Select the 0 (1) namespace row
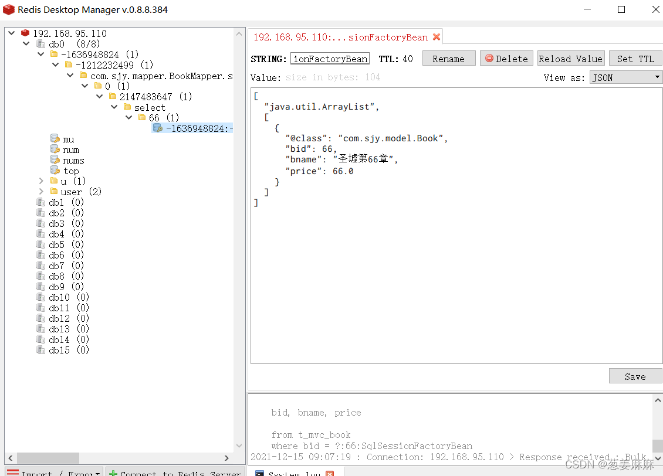This screenshot has height=476, width=663. coord(112,86)
